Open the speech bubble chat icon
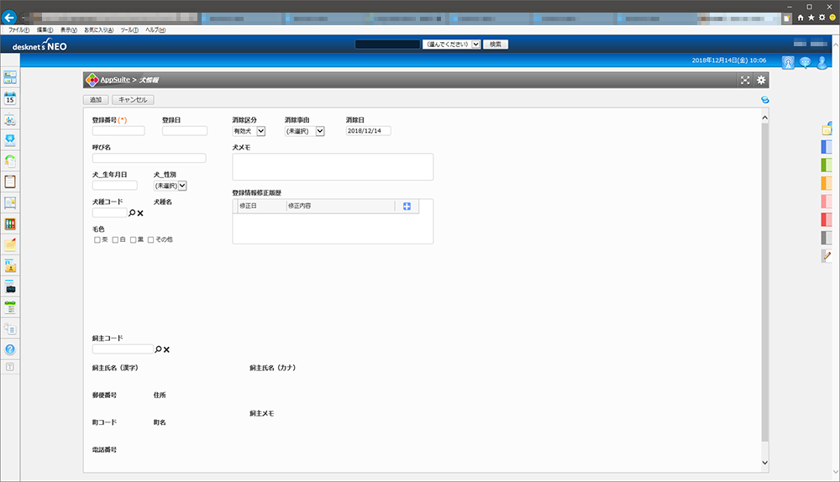 pos(805,62)
